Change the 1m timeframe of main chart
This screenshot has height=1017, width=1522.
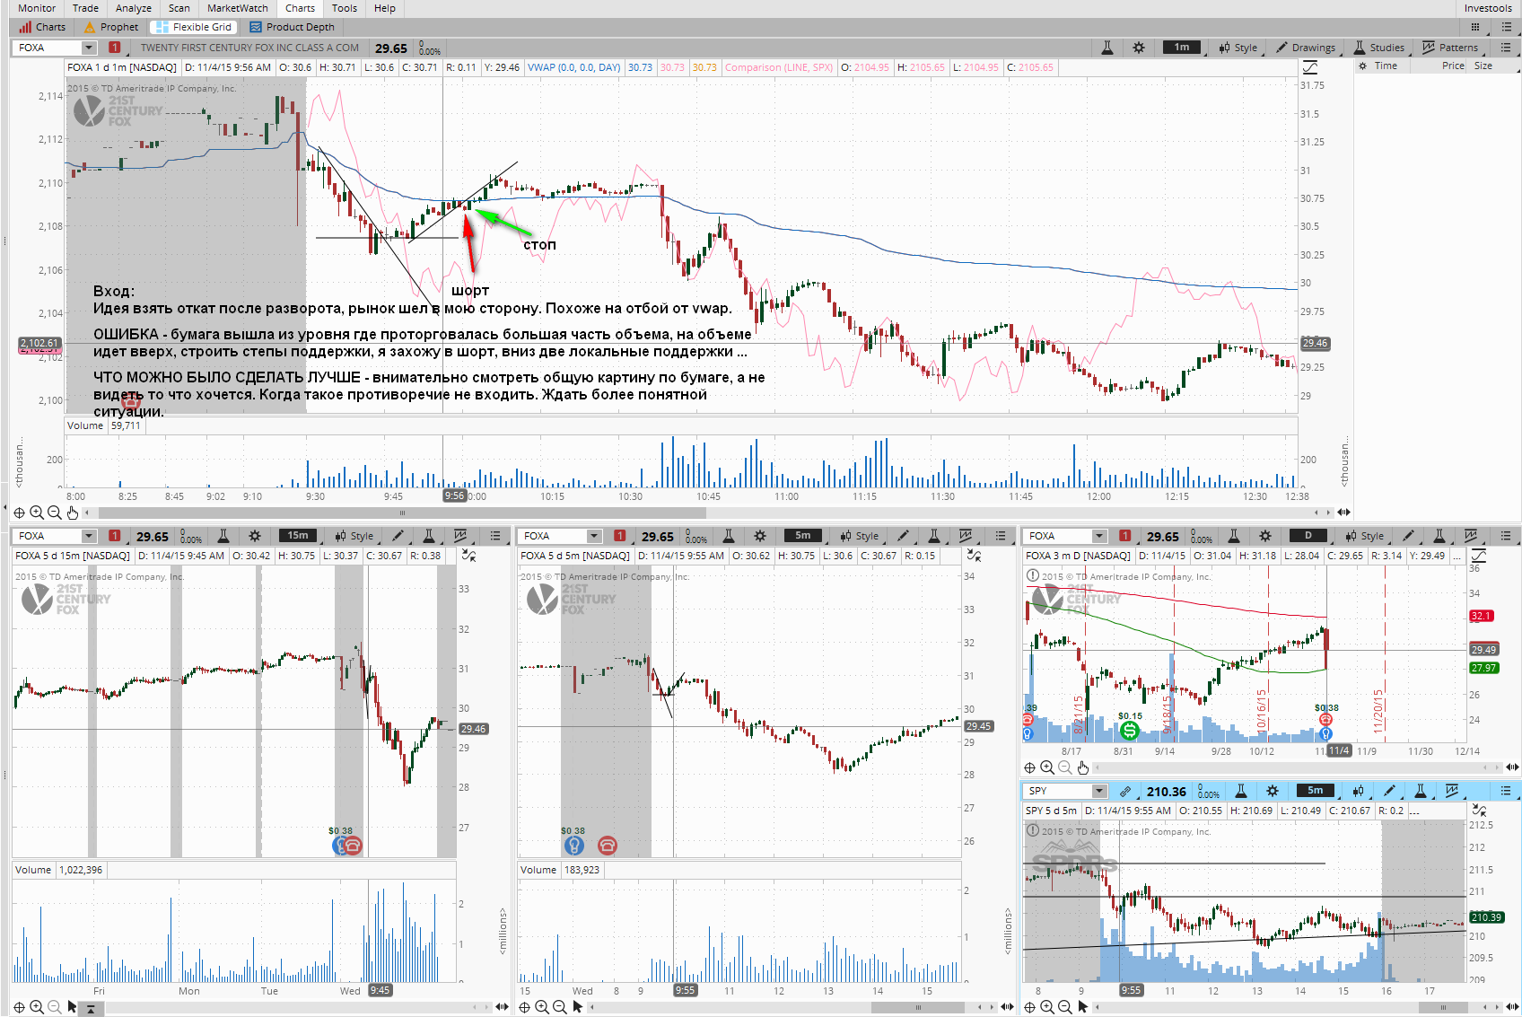coord(1181,48)
